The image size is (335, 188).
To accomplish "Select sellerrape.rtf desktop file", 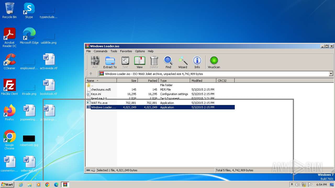I will click(29, 164).
